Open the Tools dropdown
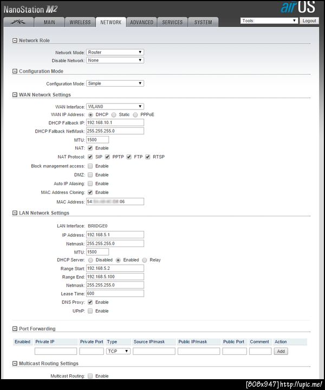Screen dimensions: 325x390 (269, 21)
